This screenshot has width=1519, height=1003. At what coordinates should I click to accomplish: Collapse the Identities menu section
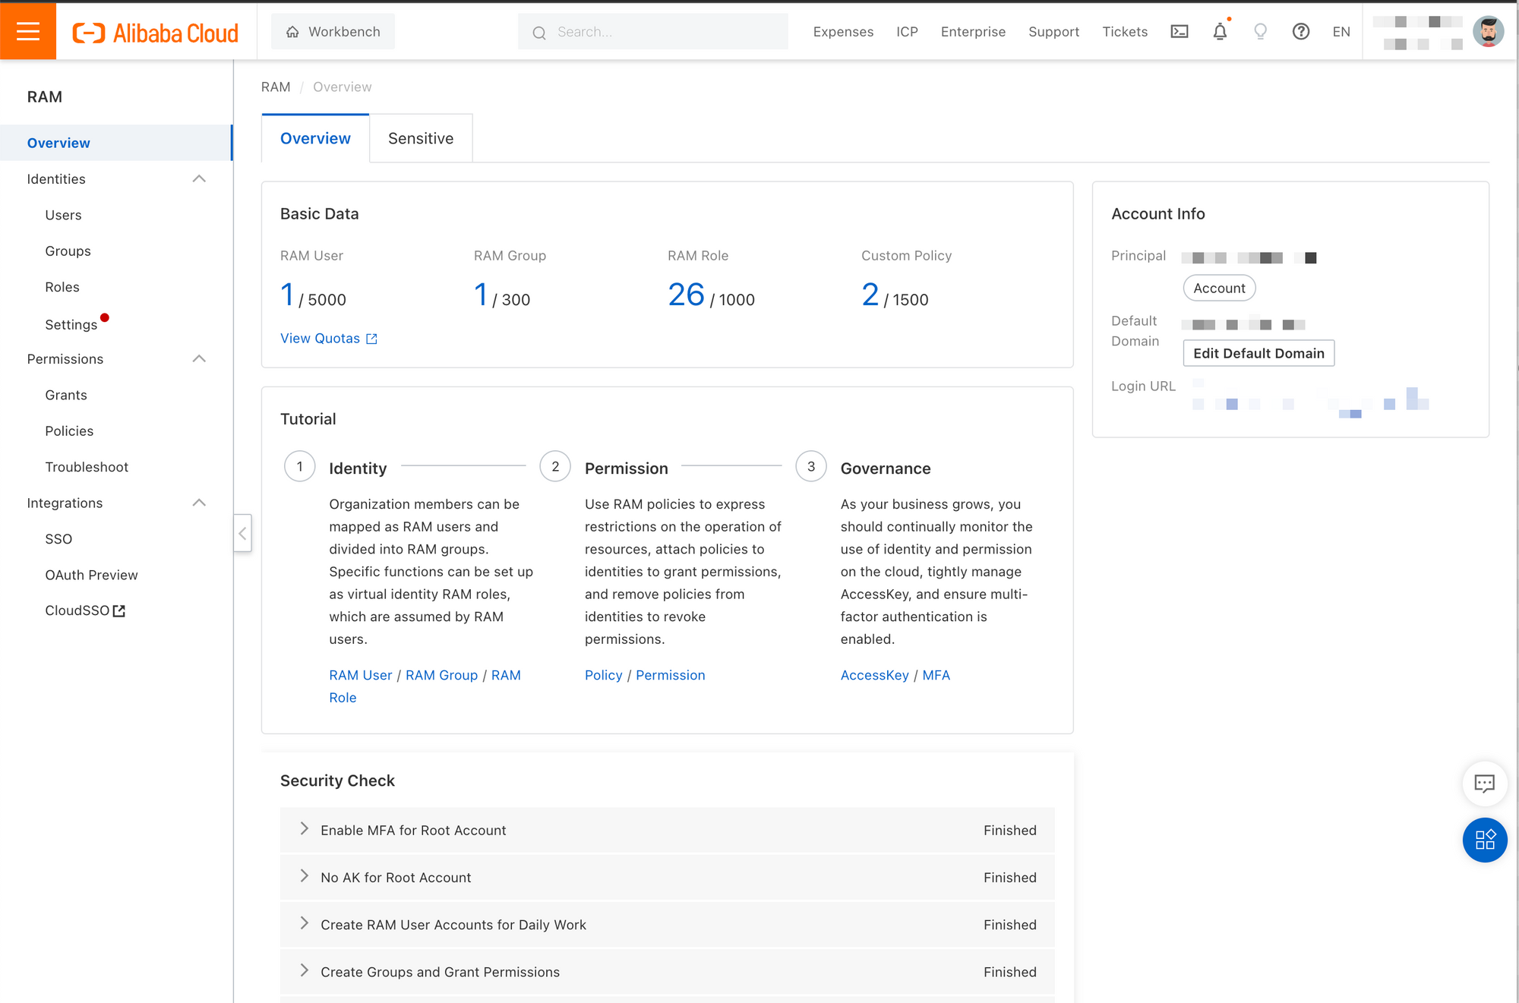(199, 179)
